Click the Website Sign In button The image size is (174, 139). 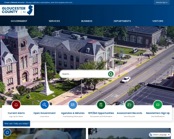click(162, 2)
